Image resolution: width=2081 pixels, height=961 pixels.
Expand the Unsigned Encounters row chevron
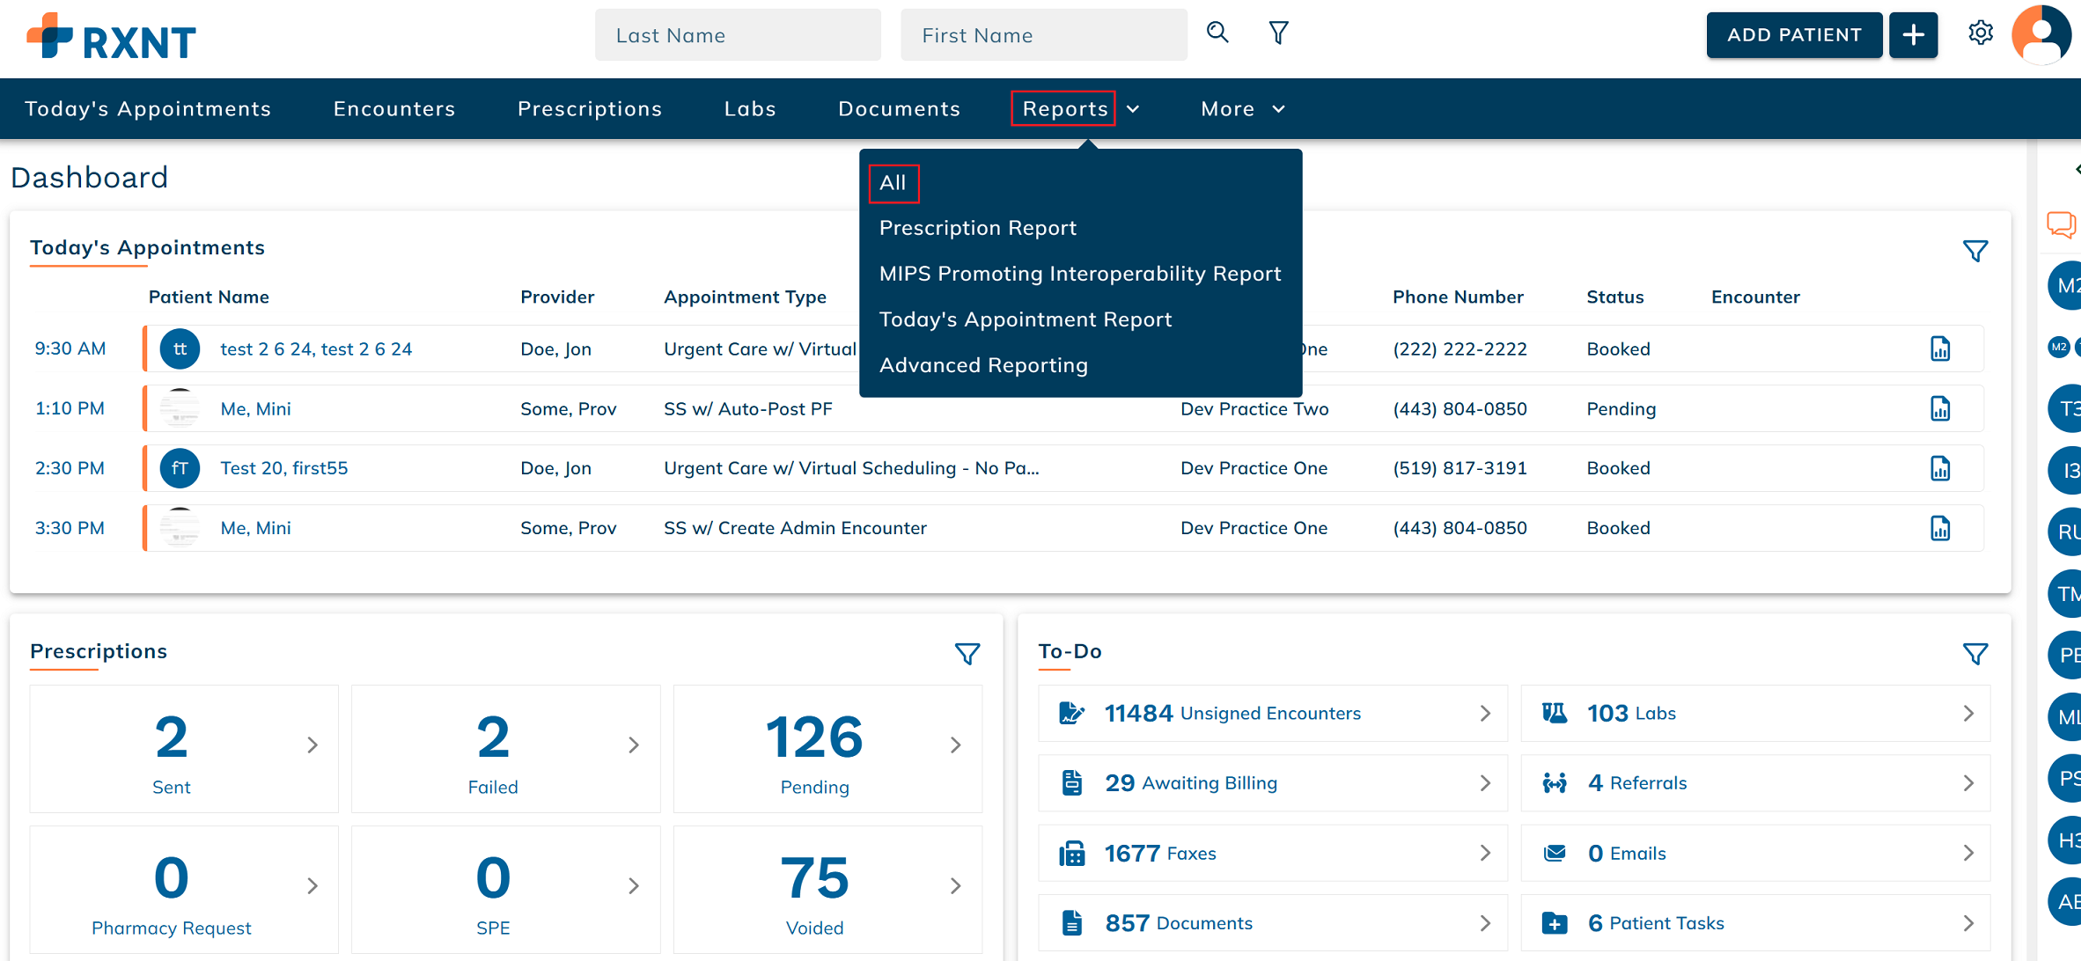point(1485,713)
